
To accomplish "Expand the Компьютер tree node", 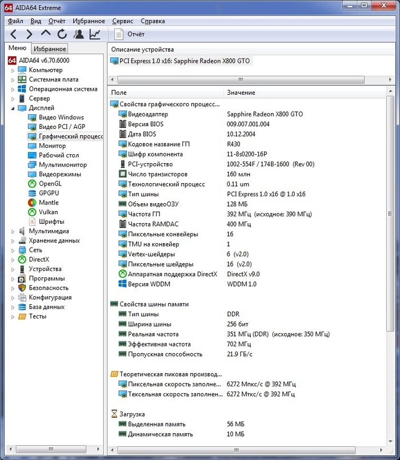I will 13,70.
